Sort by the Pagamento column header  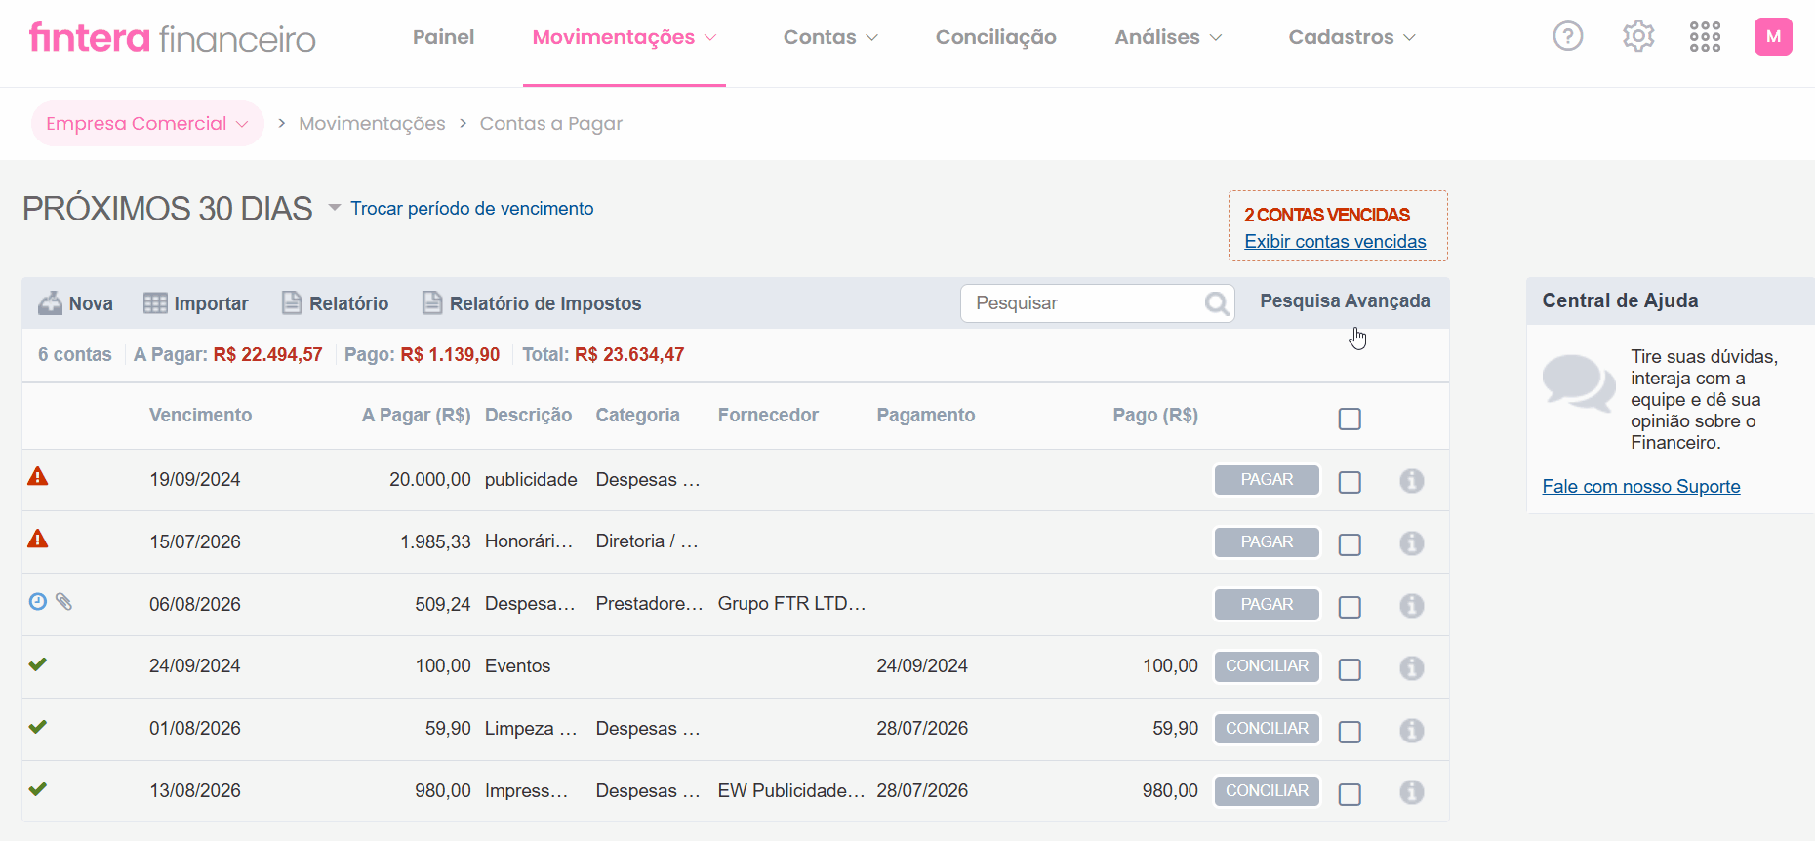(x=925, y=415)
